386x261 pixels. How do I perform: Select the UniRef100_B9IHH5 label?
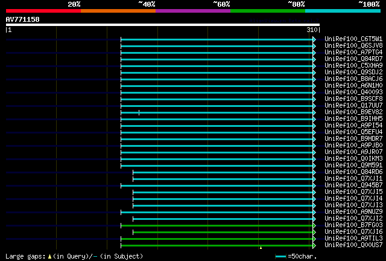pyautogui.click(x=353, y=119)
